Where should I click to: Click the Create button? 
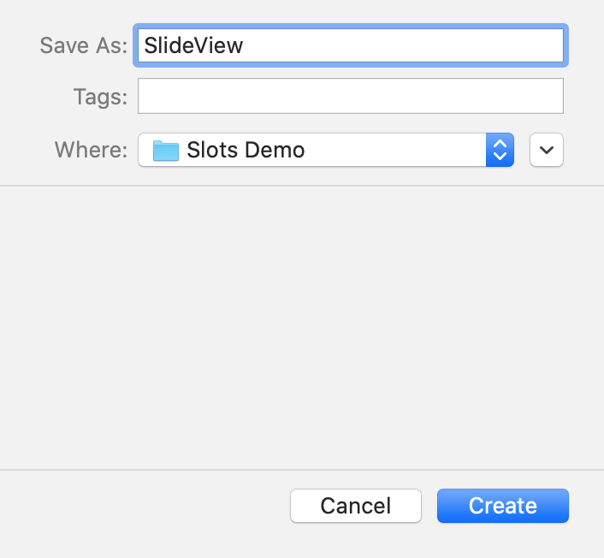coord(503,506)
